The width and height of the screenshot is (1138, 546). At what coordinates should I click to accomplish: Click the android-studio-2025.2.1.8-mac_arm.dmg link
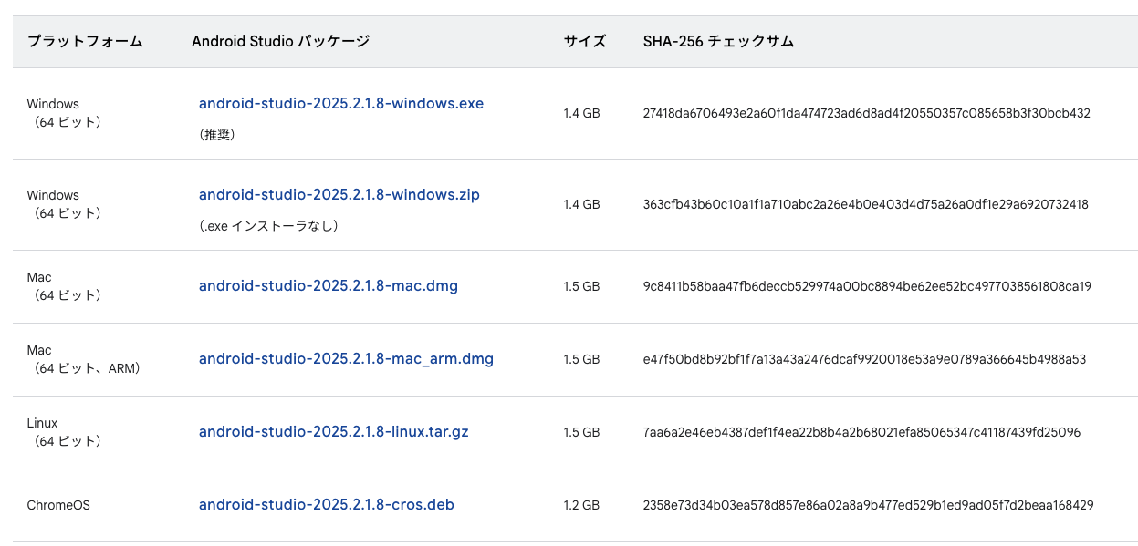click(346, 358)
